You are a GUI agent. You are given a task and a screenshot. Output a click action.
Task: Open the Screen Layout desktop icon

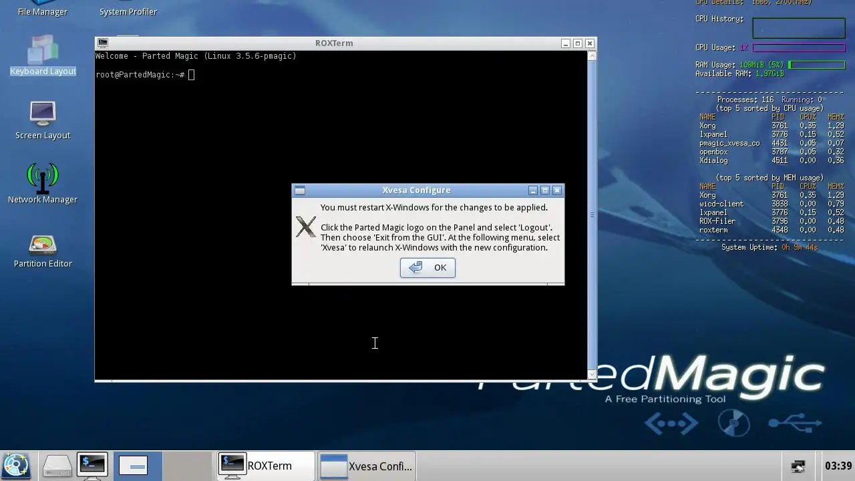[43, 120]
